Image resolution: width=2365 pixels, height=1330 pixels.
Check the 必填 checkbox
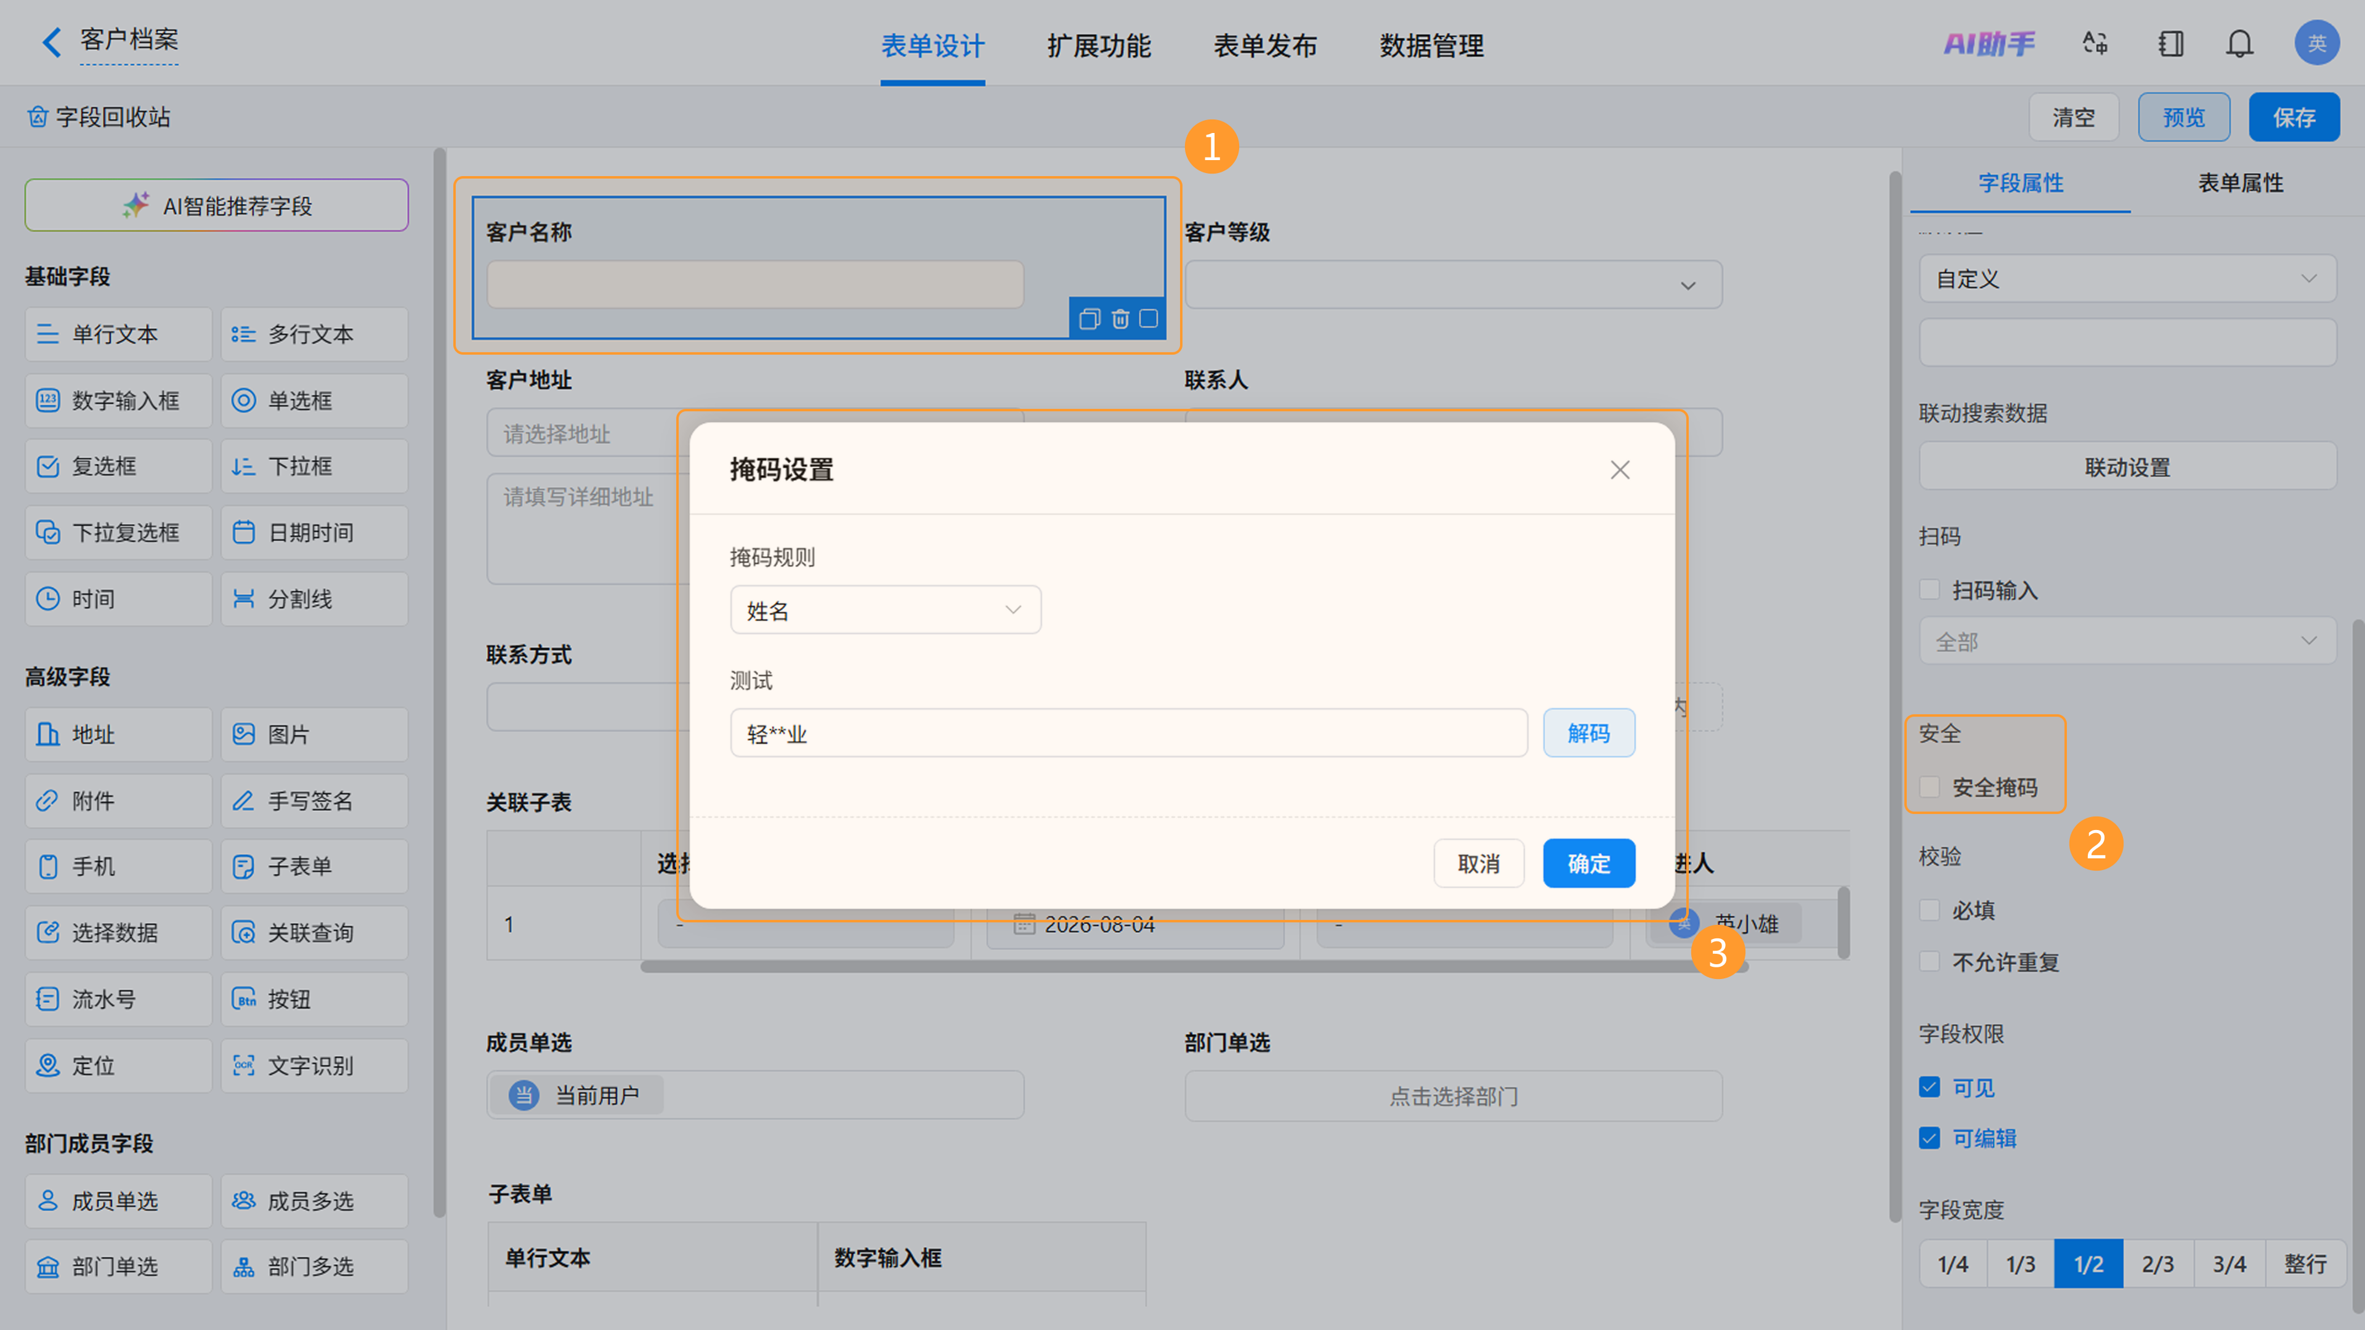[x=1930, y=909]
